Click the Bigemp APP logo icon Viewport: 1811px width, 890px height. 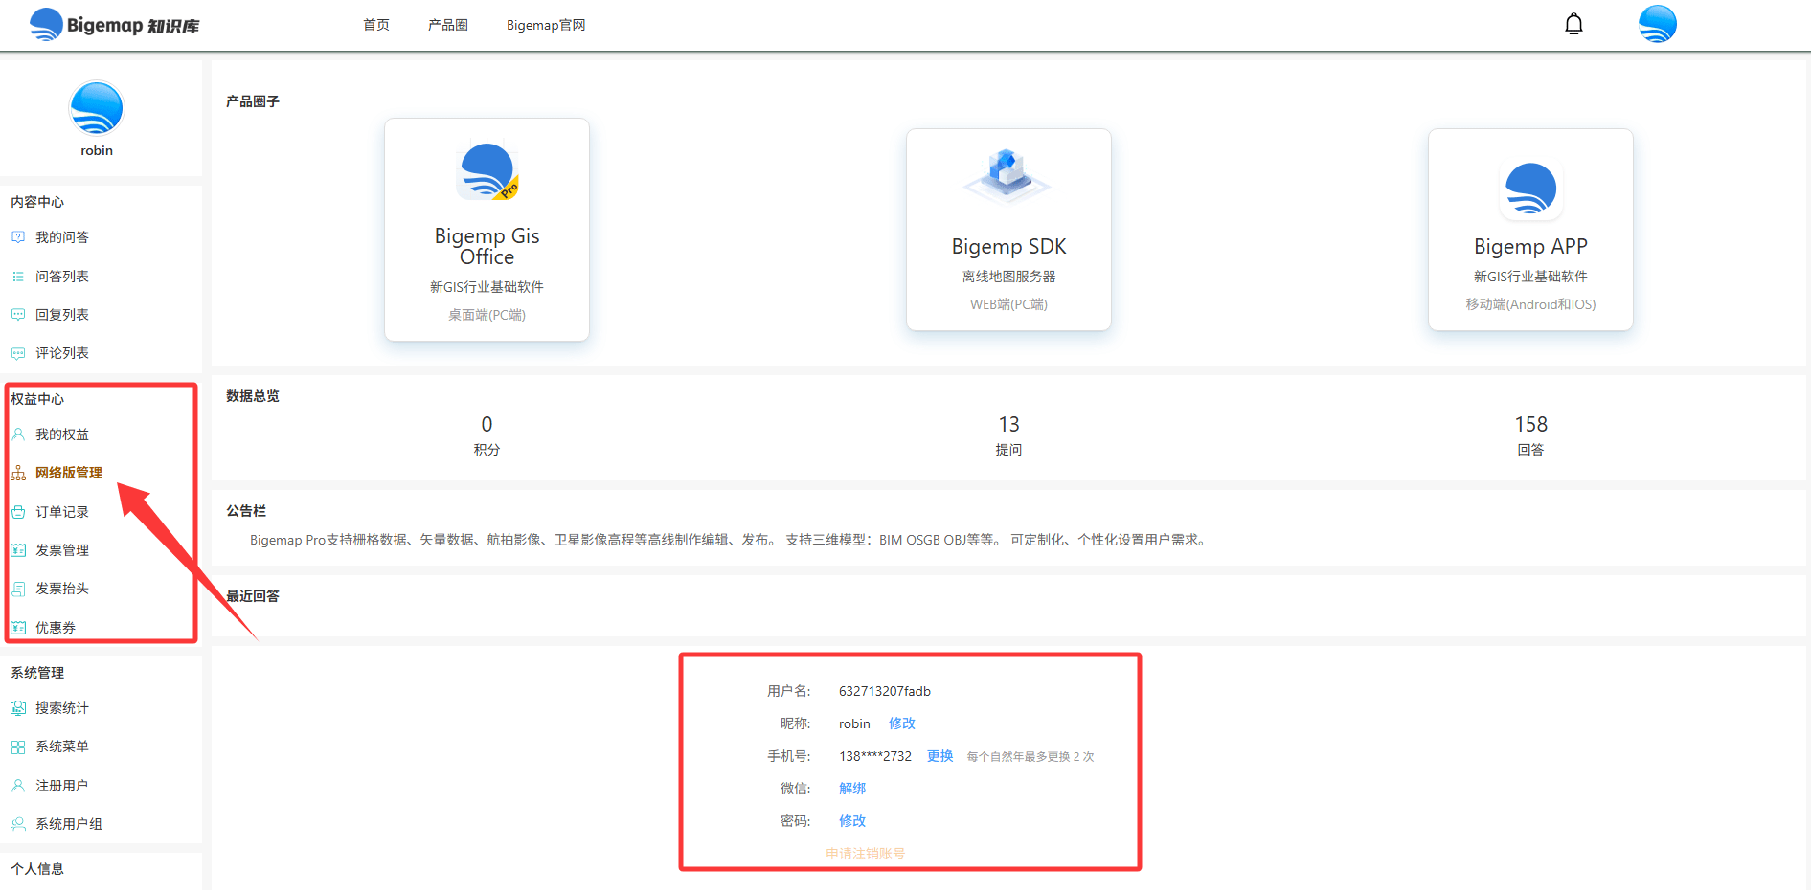pyautogui.click(x=1530, y=189)
